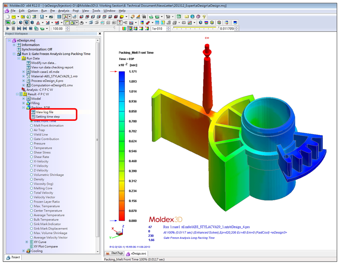The image size is (340, 265).
Task: Open the Tools menu
Action: tap(96, 11)
